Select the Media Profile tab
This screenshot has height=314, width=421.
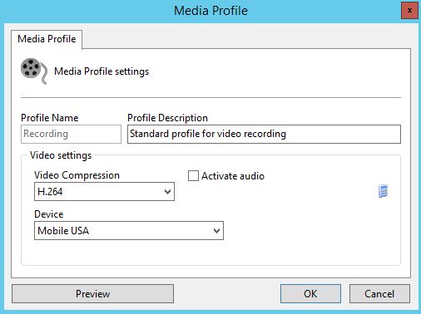tap(47, 39)
